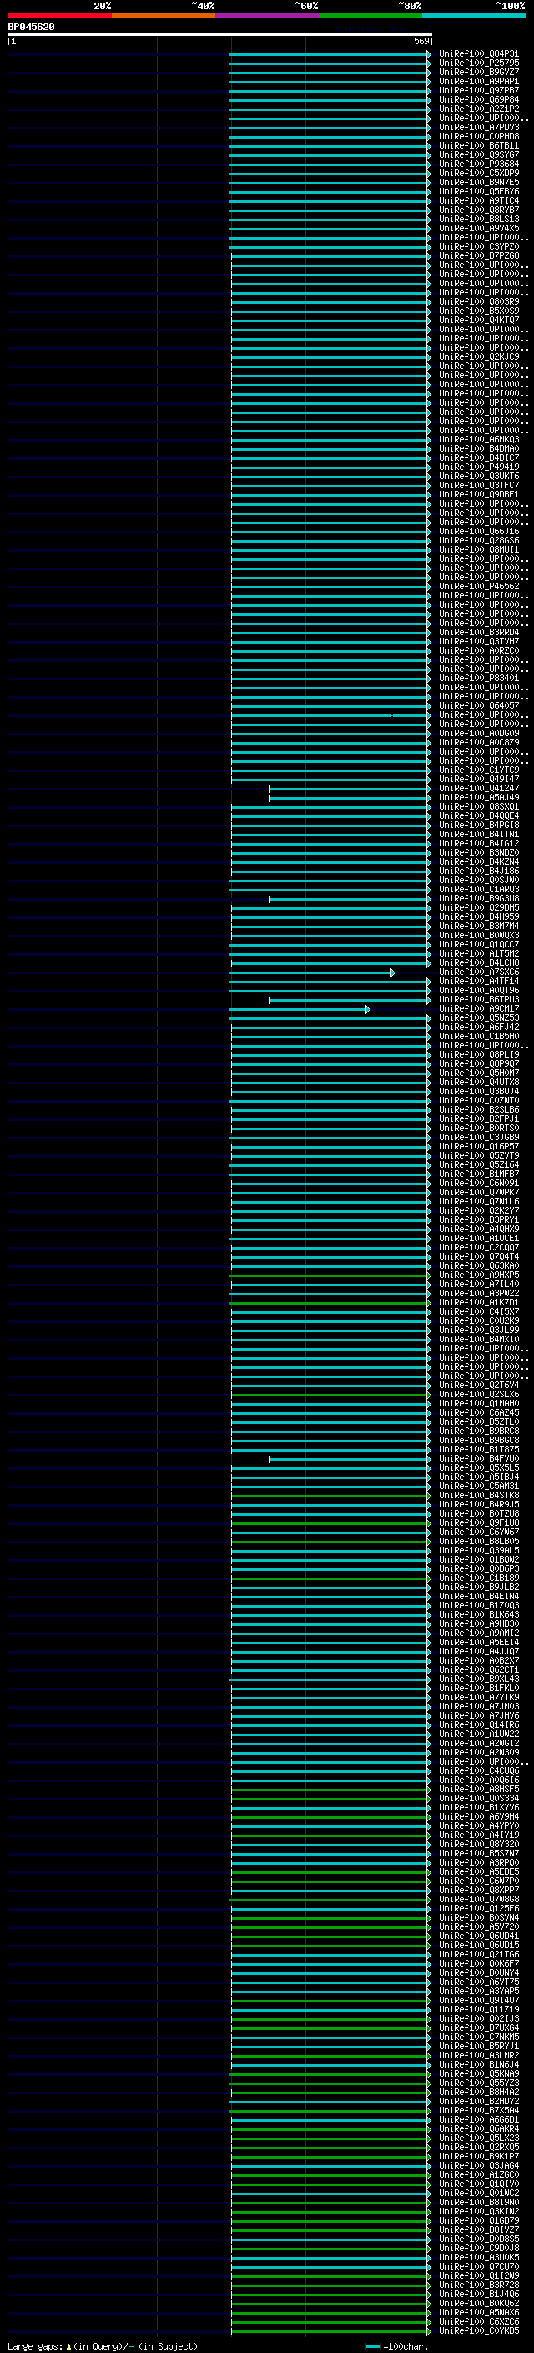Screen dimensions: 534x2353
Task: Select hit UniRef100_Q8SXQ1
Action: [x=478, y=806]
